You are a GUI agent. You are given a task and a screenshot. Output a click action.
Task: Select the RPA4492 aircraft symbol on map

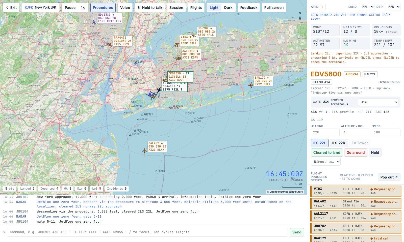tap(110, 45)
